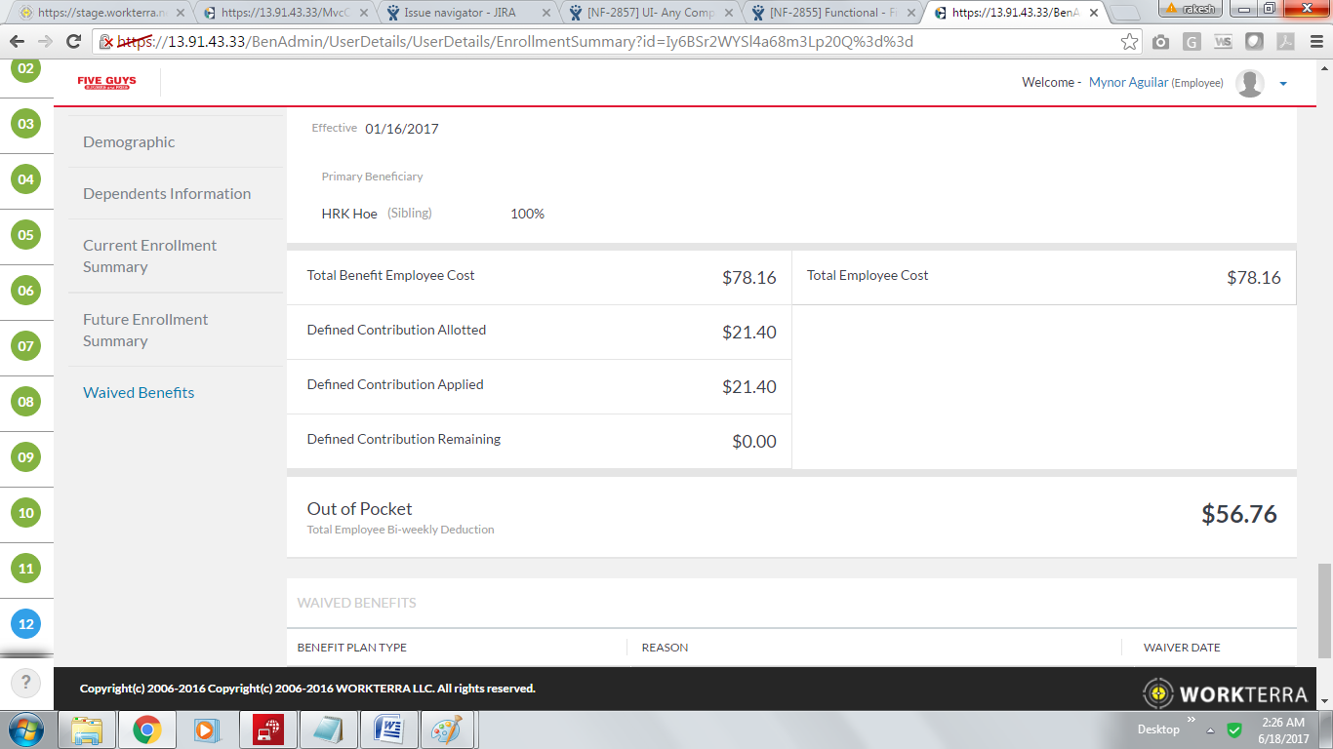Click the bookmark star icon in address bar

click(1129, 42)
